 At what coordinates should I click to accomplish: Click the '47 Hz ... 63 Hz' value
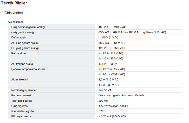(x=108, y=64)
